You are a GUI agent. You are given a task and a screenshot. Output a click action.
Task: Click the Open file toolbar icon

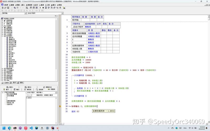tap(5, 8)
